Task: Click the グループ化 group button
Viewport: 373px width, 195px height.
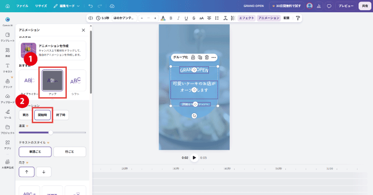Action: pyautogui.click(x=181, y=57)
